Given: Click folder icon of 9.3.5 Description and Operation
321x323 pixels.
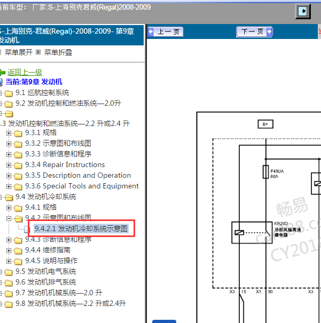Looking at the screenshot, I should (x=18, y=176).
